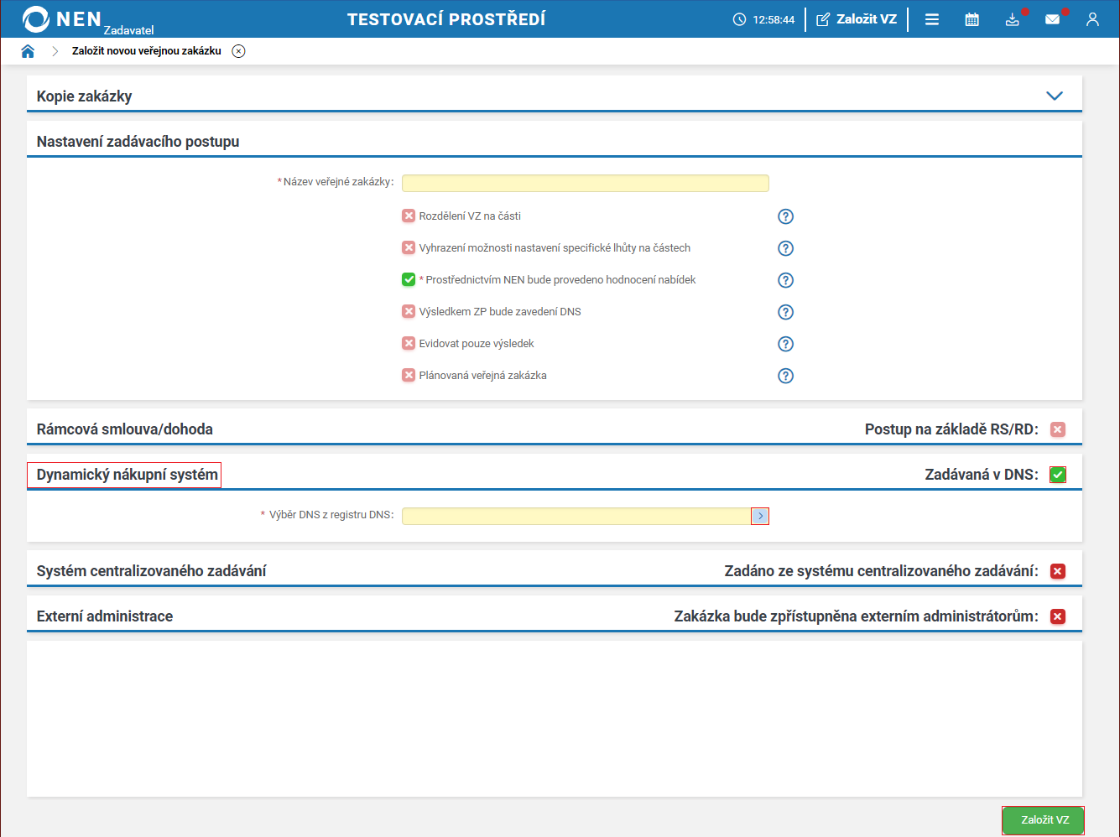Go to the home icon in breadcrumb
The width and height of the screenshot is (1120, 837).
pyautogui.click(x=28, y=51)
